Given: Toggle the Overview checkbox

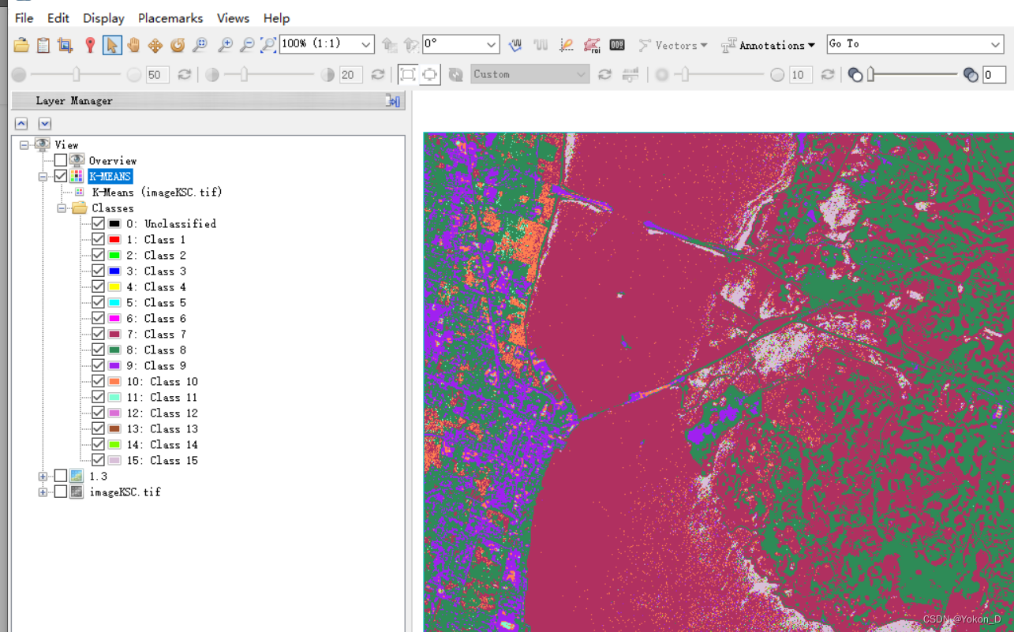Looking at the screenshot, I should coord(61,160).
